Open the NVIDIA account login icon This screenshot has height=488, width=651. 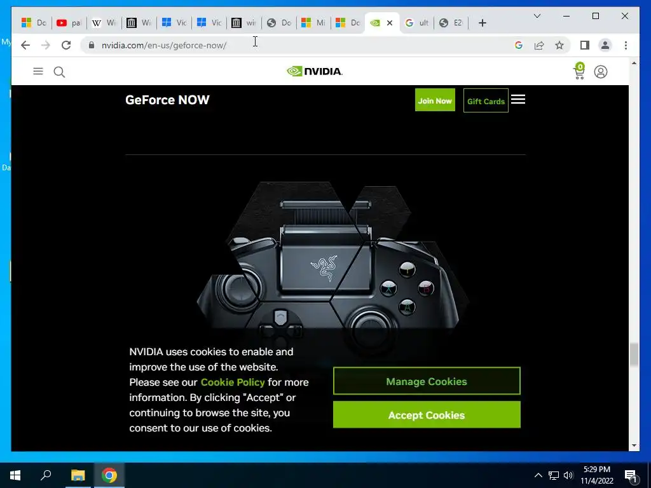(x=600, y=72)
